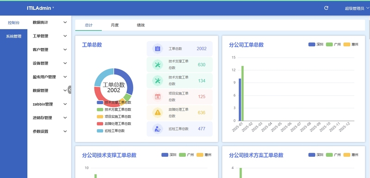Click the green 广州 bar for 2025-01
Screen dimensions: 370x178
[242, 93]
